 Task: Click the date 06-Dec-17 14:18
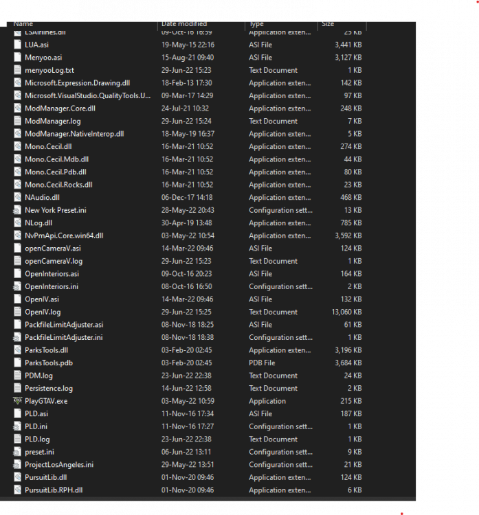click(x=187, y=197)
